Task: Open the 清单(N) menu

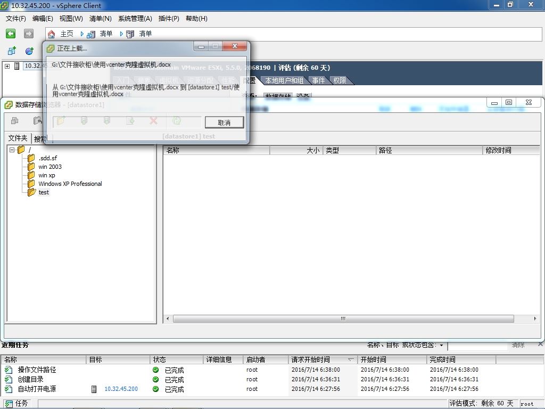Action: point(100,19)
